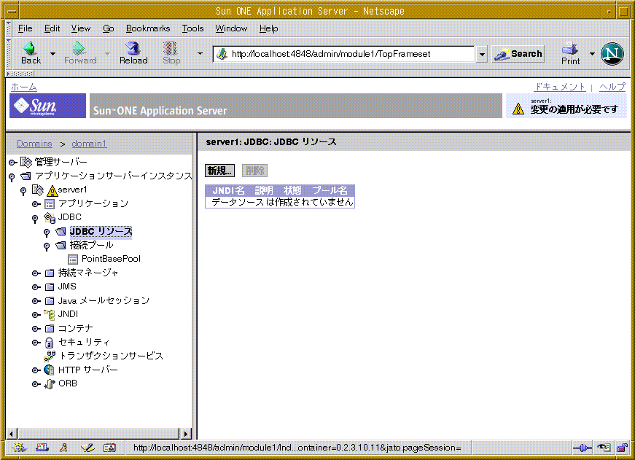This screenshot has height=460, width=635.
Task: Select the JDBC リソース tree item
Action: point(101,232)
